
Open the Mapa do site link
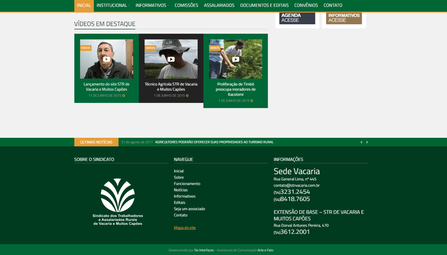(185, 228)
